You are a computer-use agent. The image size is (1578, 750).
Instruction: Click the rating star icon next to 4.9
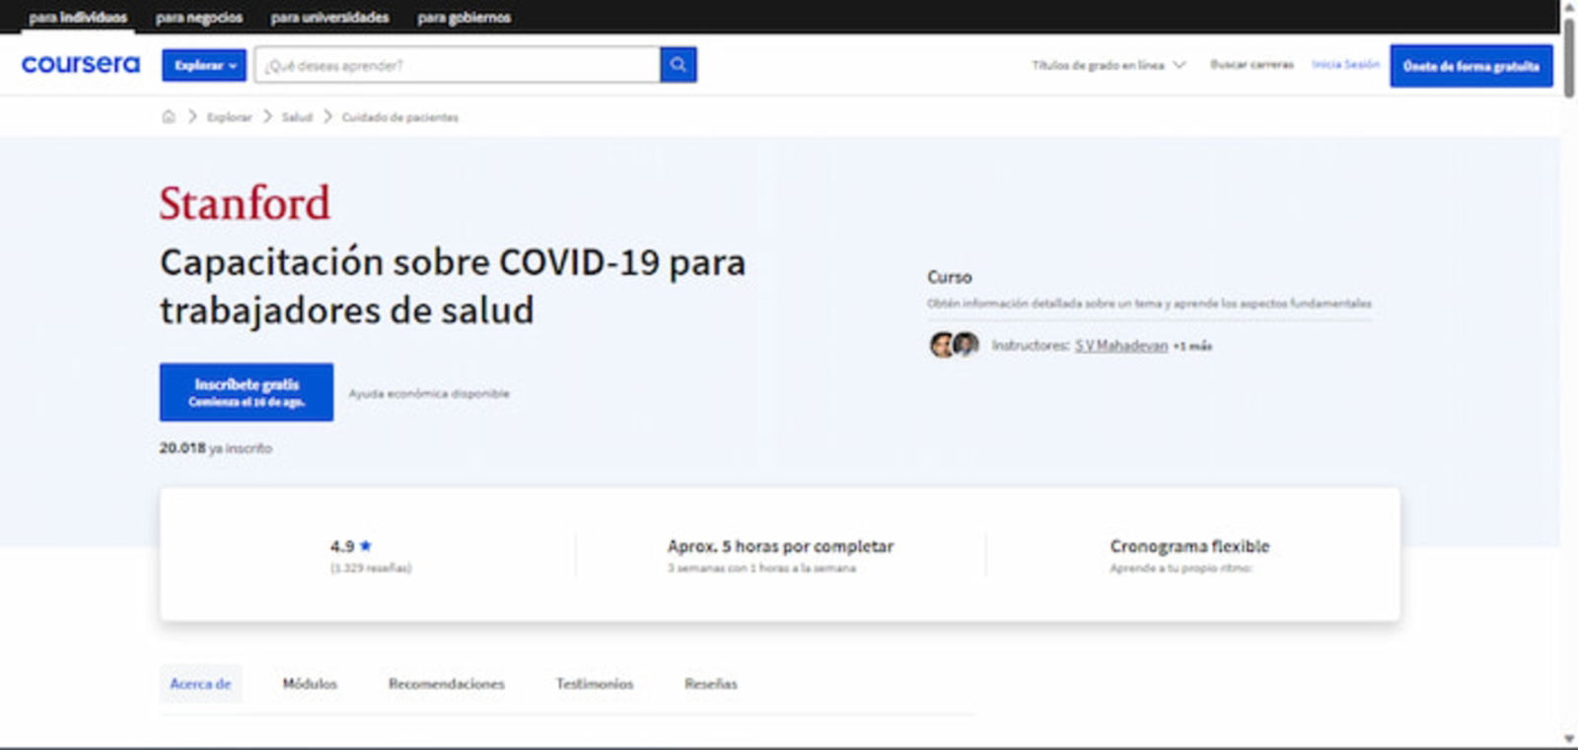tap(366, 545)
